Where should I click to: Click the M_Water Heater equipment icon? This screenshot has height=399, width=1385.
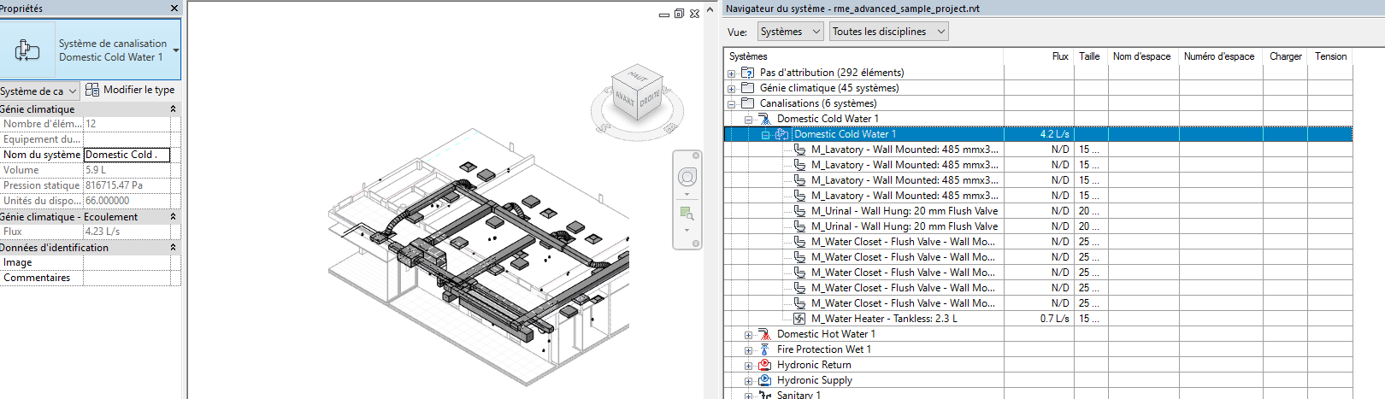click(x=799, y=319)
